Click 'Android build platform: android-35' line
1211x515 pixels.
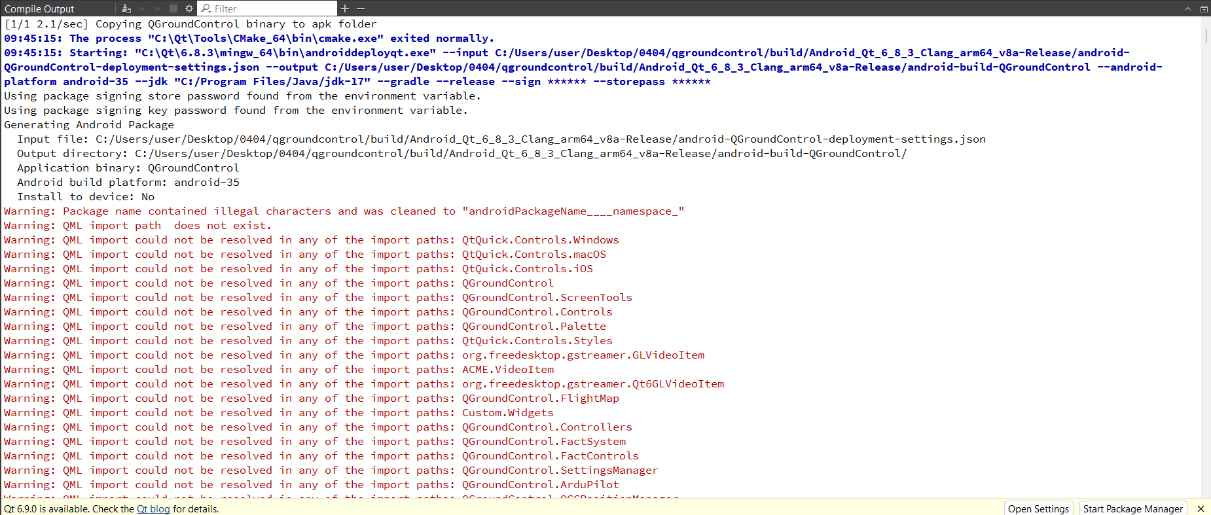[128, 182]
